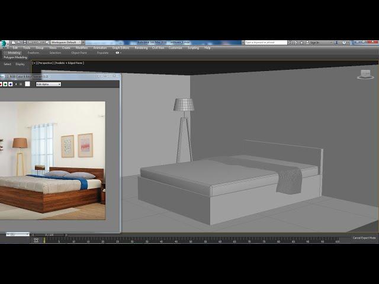
Task: Switch to the Selection ribbon tab
Action: [x=55, y=53]
